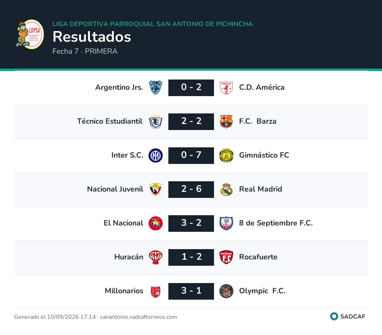Click the Nacional Juvenil crest
The width and height of the screenshot is (382, 335).
point(156,189)
